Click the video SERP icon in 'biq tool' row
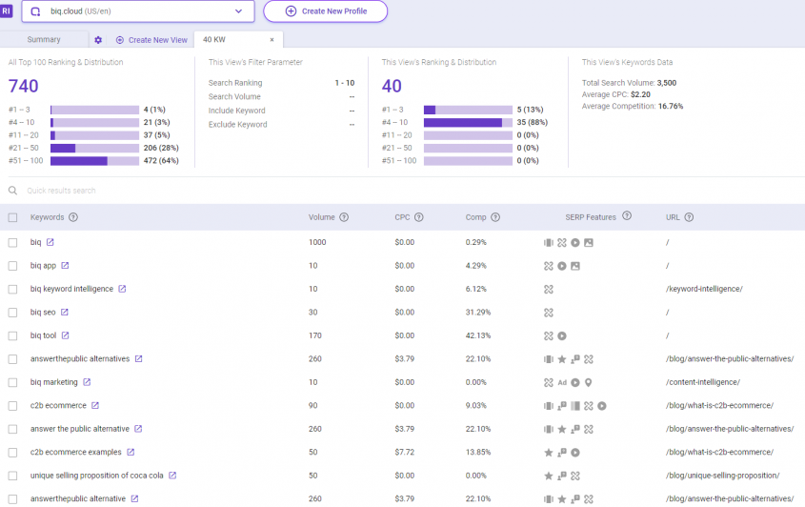805x507 pixels. tap(562, 336)
